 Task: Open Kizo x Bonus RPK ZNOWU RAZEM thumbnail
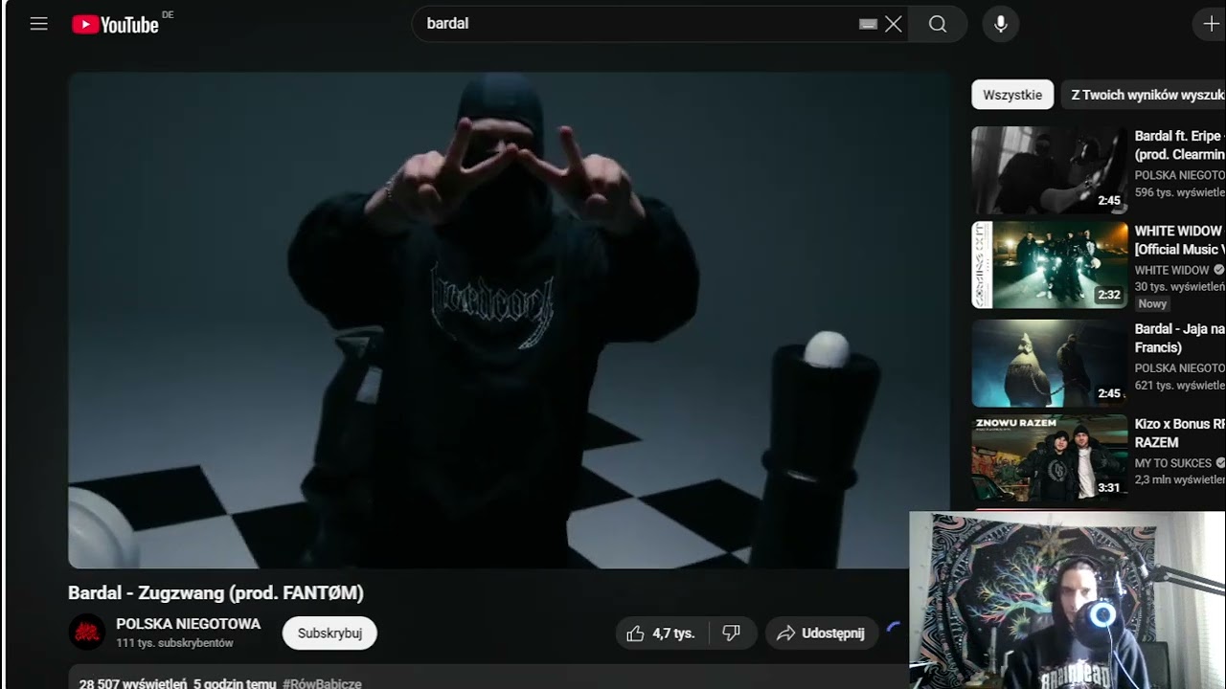click(1050, 458)
